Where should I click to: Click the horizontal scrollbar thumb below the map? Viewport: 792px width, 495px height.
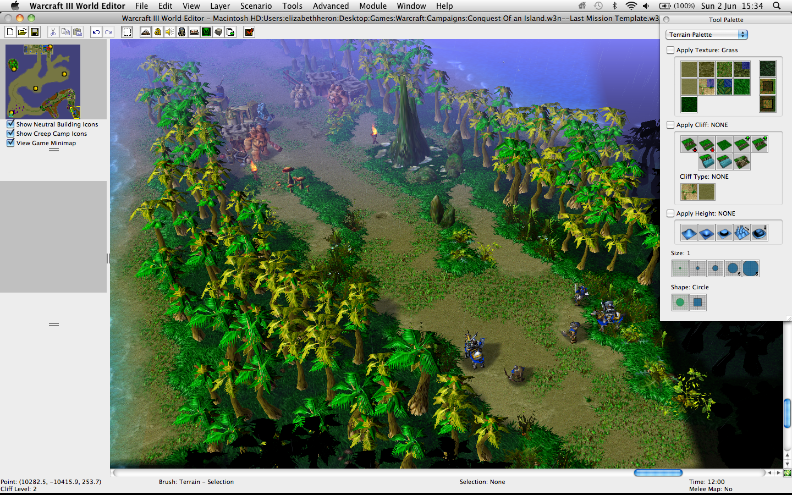click(658, 473)
